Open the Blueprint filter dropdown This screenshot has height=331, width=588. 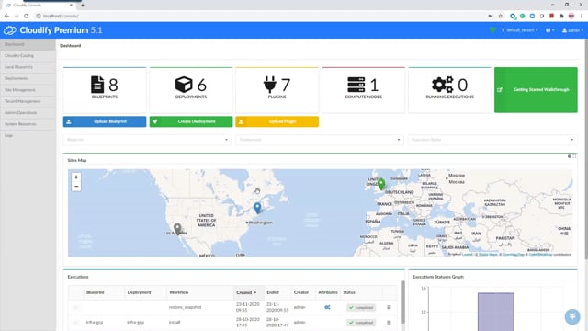click(147, 140)
